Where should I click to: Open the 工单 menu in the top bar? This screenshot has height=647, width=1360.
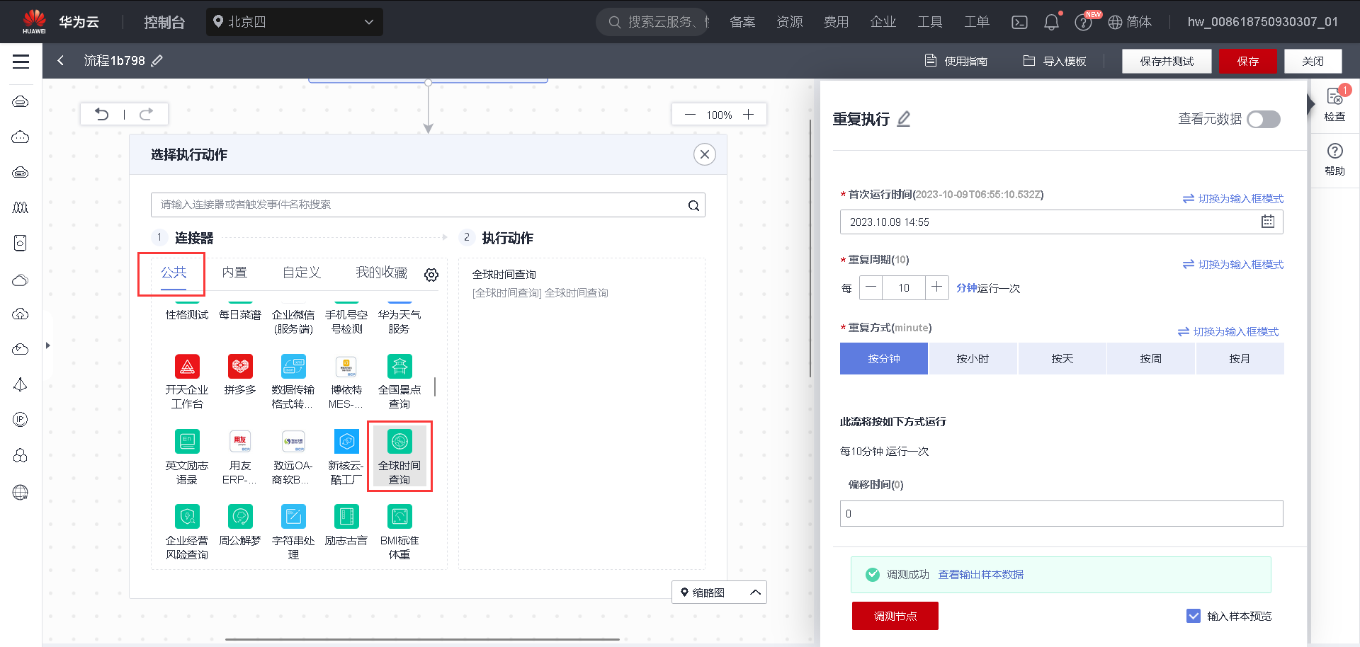pos(976,22)
